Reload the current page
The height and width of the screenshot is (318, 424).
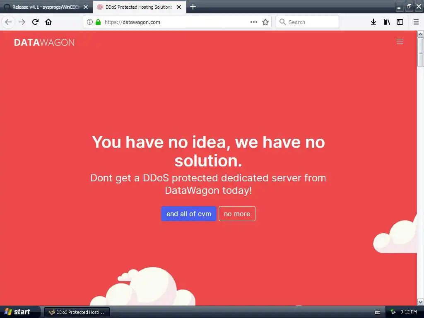35,22
